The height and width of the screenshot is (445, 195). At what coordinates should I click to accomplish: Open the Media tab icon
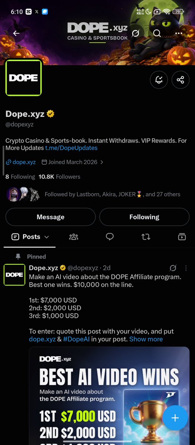(182, 237)
